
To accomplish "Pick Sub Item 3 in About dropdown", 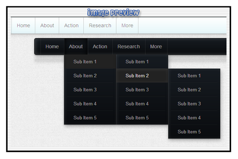I will pos(90,89).
